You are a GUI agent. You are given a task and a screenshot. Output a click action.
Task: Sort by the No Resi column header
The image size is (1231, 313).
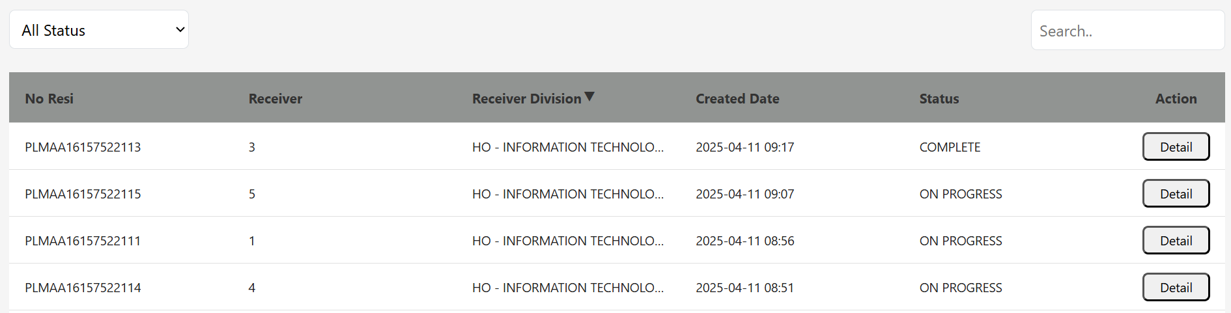tap(50, 99)
